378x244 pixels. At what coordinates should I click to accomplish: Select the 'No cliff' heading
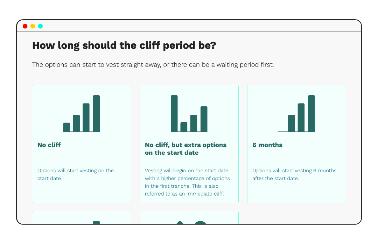(x=49, y=145)
